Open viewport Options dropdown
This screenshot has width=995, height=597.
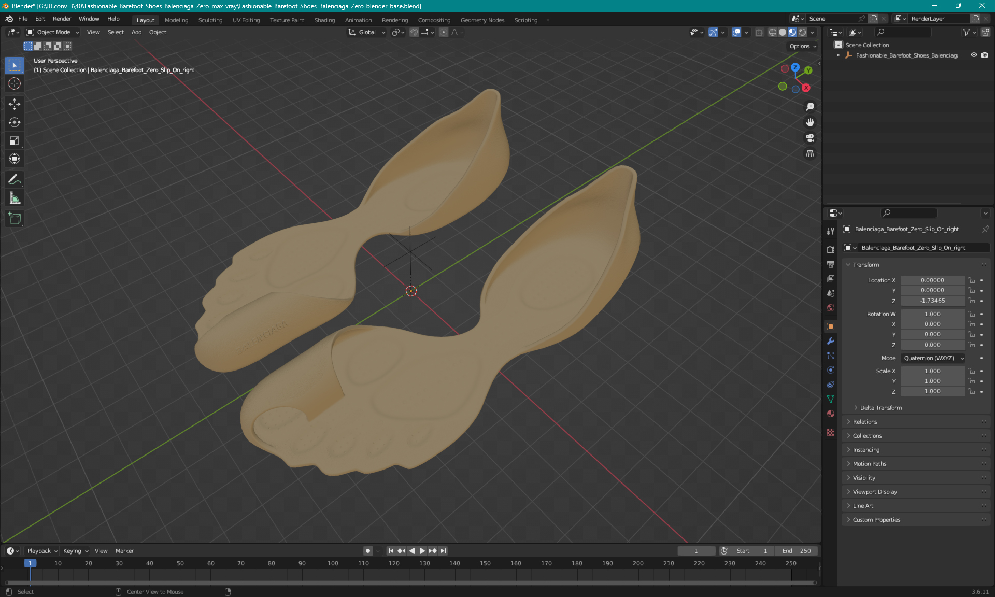(x=803, y=46)
